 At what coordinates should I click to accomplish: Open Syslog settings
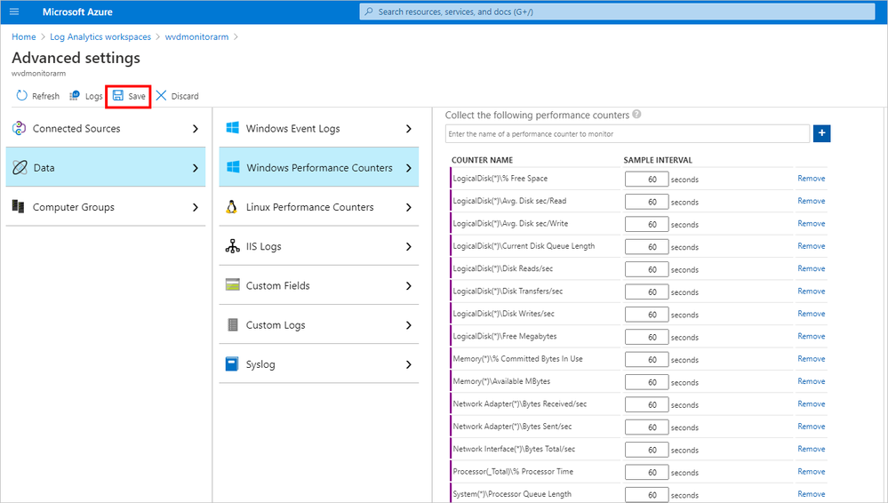[x=319, y=364]
